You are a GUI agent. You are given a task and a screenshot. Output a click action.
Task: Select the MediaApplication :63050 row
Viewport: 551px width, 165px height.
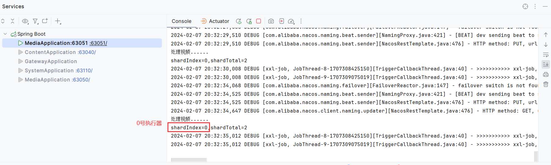[82, 80]
